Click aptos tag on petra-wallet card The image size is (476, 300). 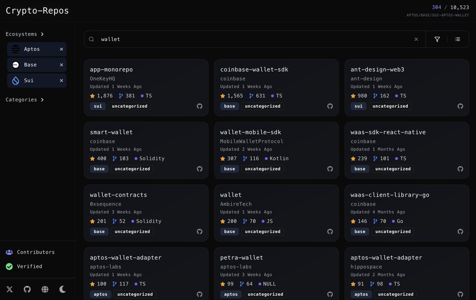point(231,294)
